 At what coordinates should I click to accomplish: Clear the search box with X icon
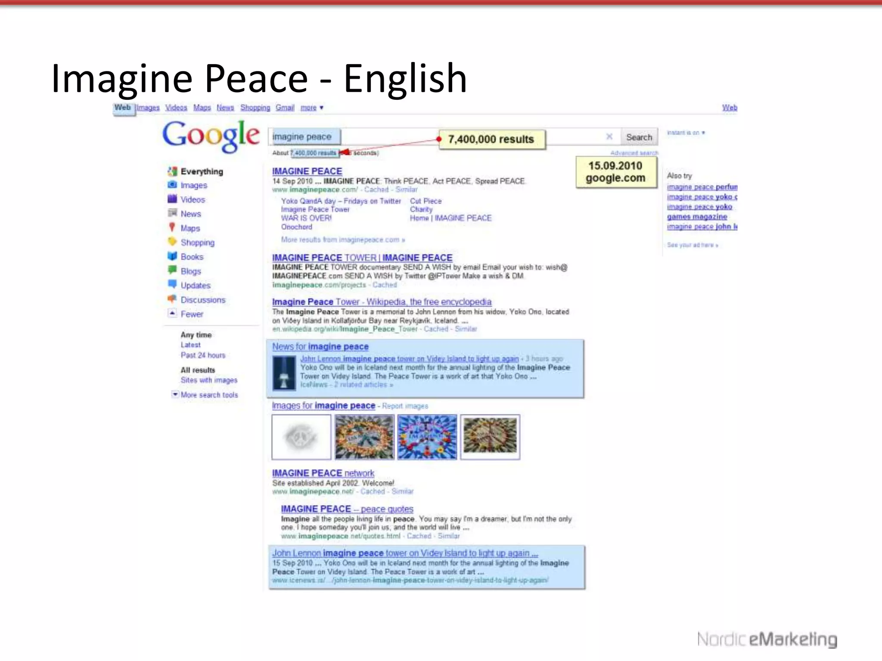[609, 137]
